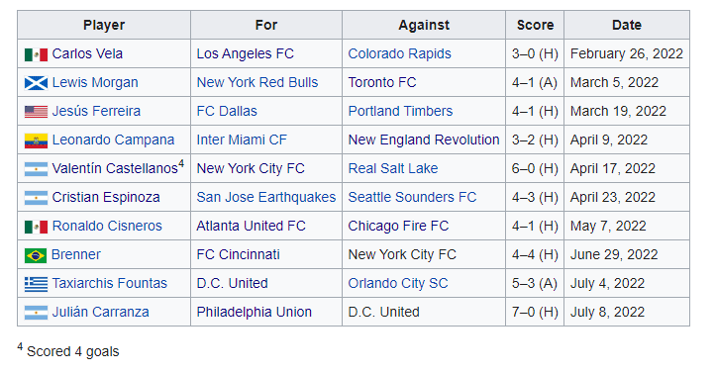The image size is (716, 374).
Task: Click footnote 4 superscript after Valentín Castellanos
Action: [x=181, y=164]
